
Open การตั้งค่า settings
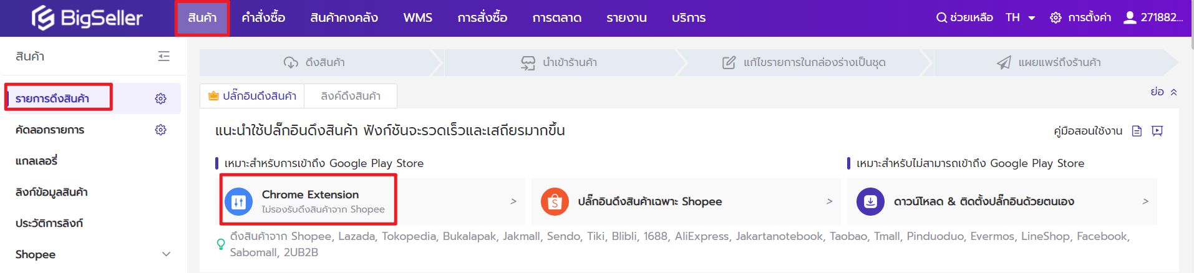1080,17
